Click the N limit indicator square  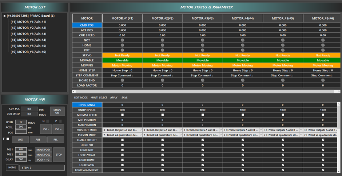point(48,121)
